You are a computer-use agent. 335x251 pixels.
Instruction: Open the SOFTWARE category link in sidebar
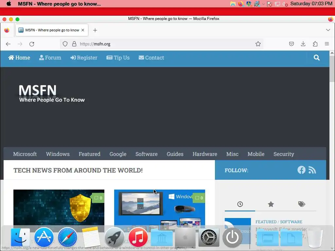[x=291, y=222]
